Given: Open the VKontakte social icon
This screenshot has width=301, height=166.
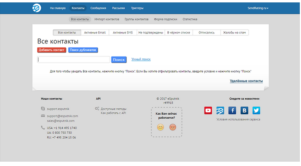Looking at the screenshot, I should click(x=244, y=110).
